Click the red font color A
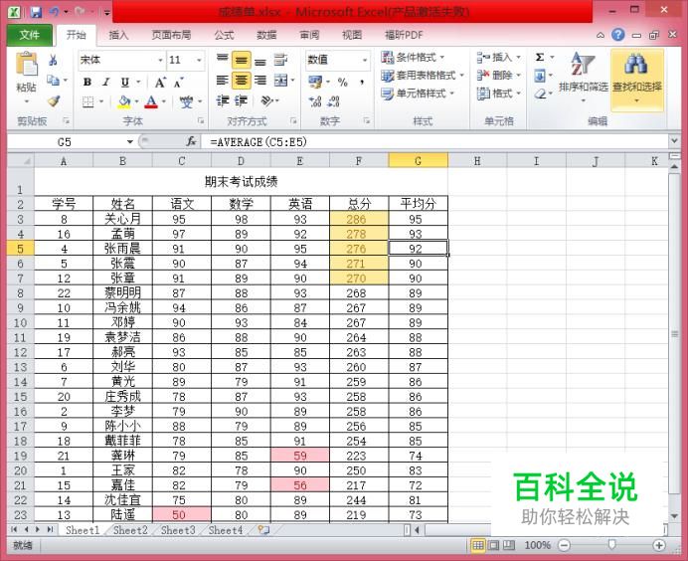 point(151,101)
